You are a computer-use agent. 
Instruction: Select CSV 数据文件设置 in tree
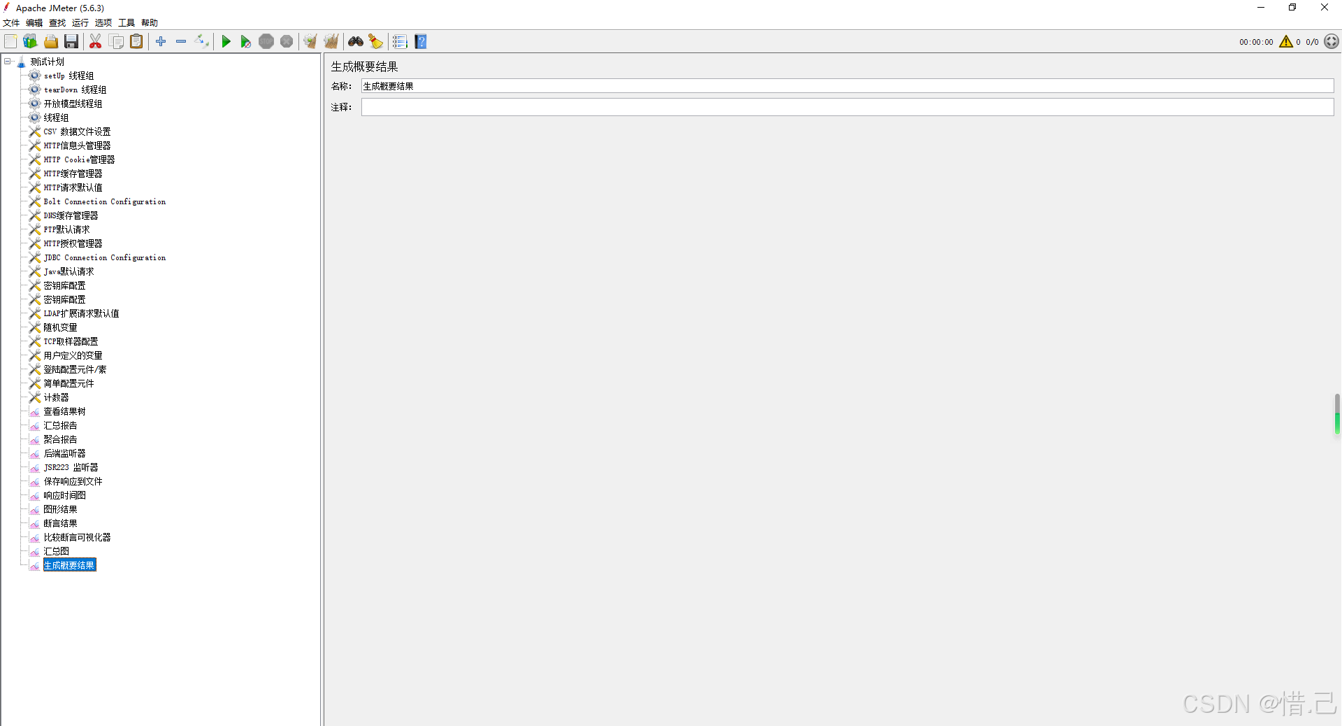pyautogui.click(x=77, y=131)
